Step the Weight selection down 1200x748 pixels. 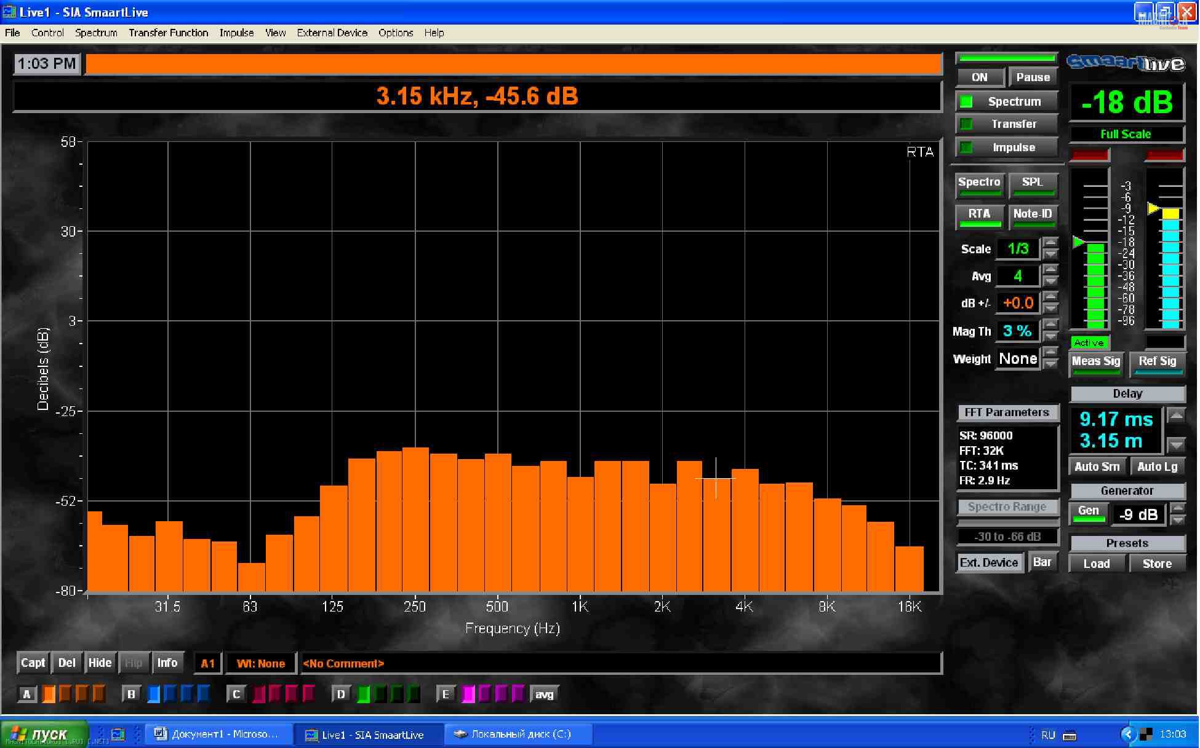point(1051,364)
